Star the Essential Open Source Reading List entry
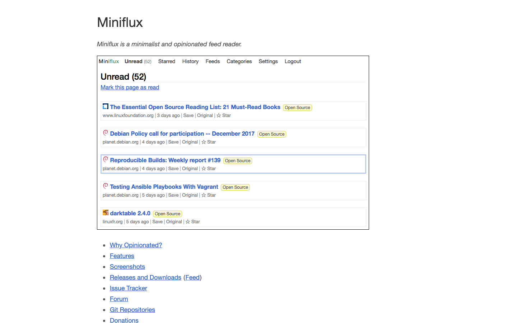 (x=223, y=115)
